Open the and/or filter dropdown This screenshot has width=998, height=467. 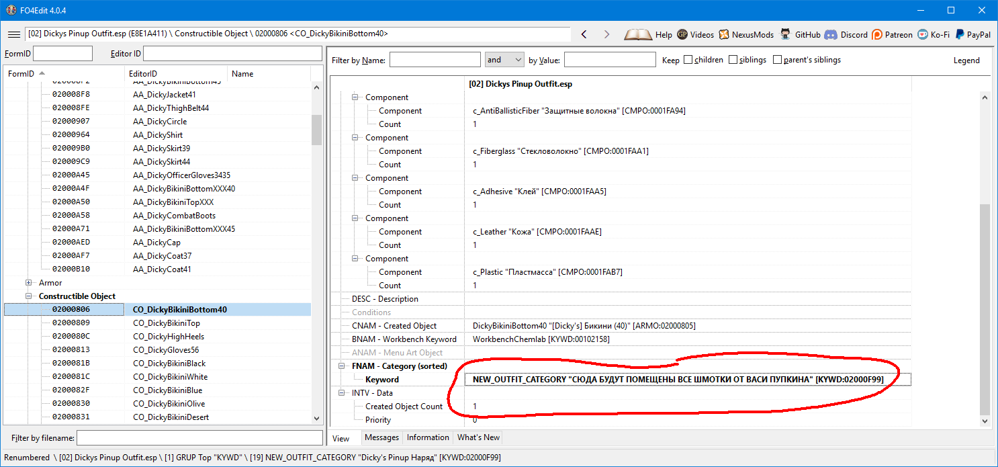tap(504, 60)
